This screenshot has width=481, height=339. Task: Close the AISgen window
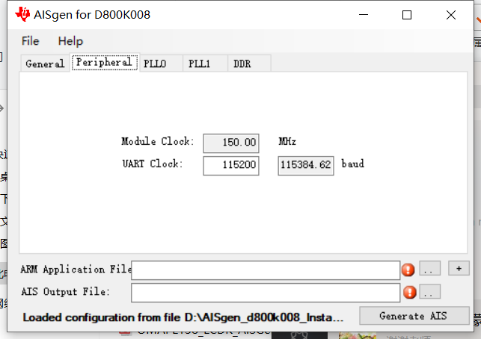451,15
